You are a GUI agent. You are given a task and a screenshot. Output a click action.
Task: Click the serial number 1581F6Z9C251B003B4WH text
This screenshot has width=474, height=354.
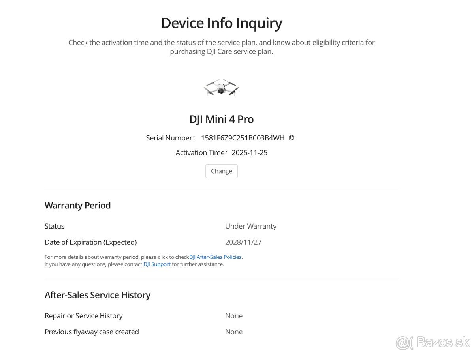243,138
